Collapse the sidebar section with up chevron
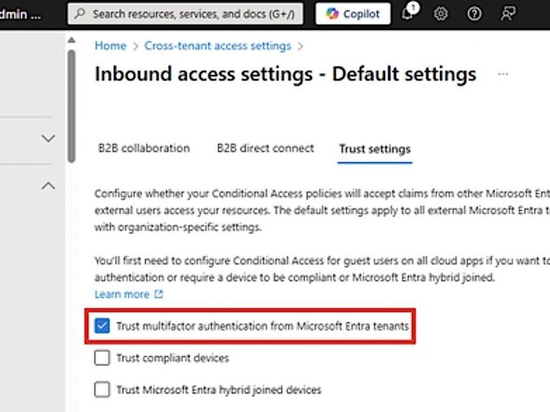 pos(48,185)
